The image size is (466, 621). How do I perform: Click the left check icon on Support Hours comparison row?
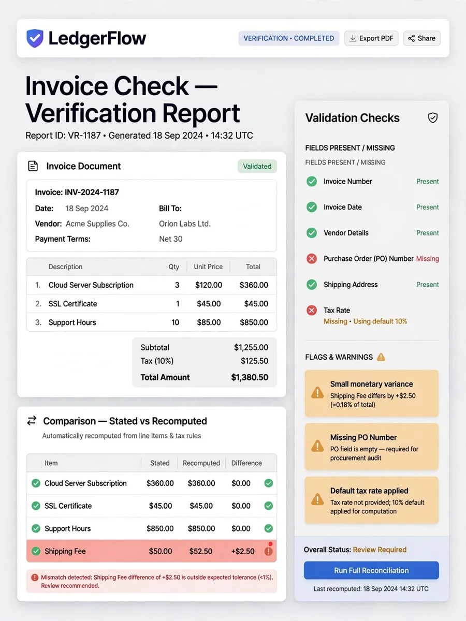tap(36, 529)
